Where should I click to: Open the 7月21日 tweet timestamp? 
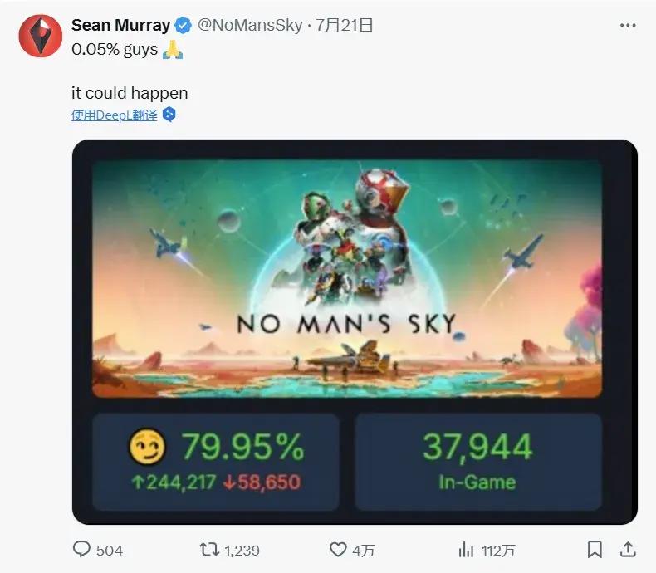pyautogui.click(x=345, y=26)
